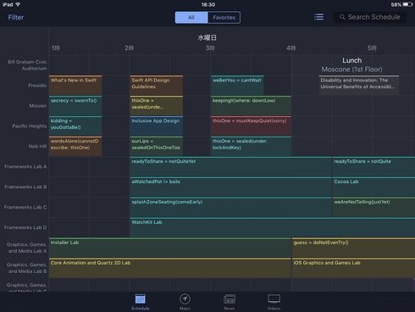
Task: Tap the battery indicator in status bar
Action: [x=407, y=4]
